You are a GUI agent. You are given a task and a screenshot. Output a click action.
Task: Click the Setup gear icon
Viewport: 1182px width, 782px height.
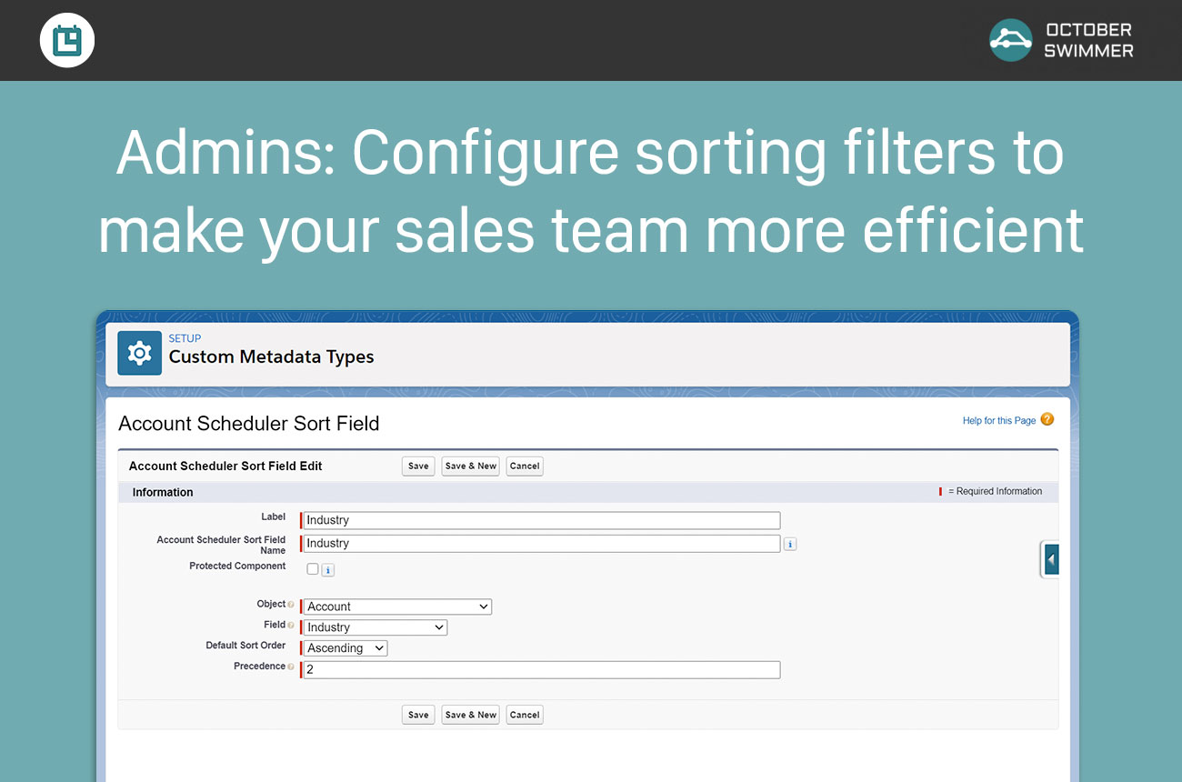pyautogui.click(x=139, y=353)
